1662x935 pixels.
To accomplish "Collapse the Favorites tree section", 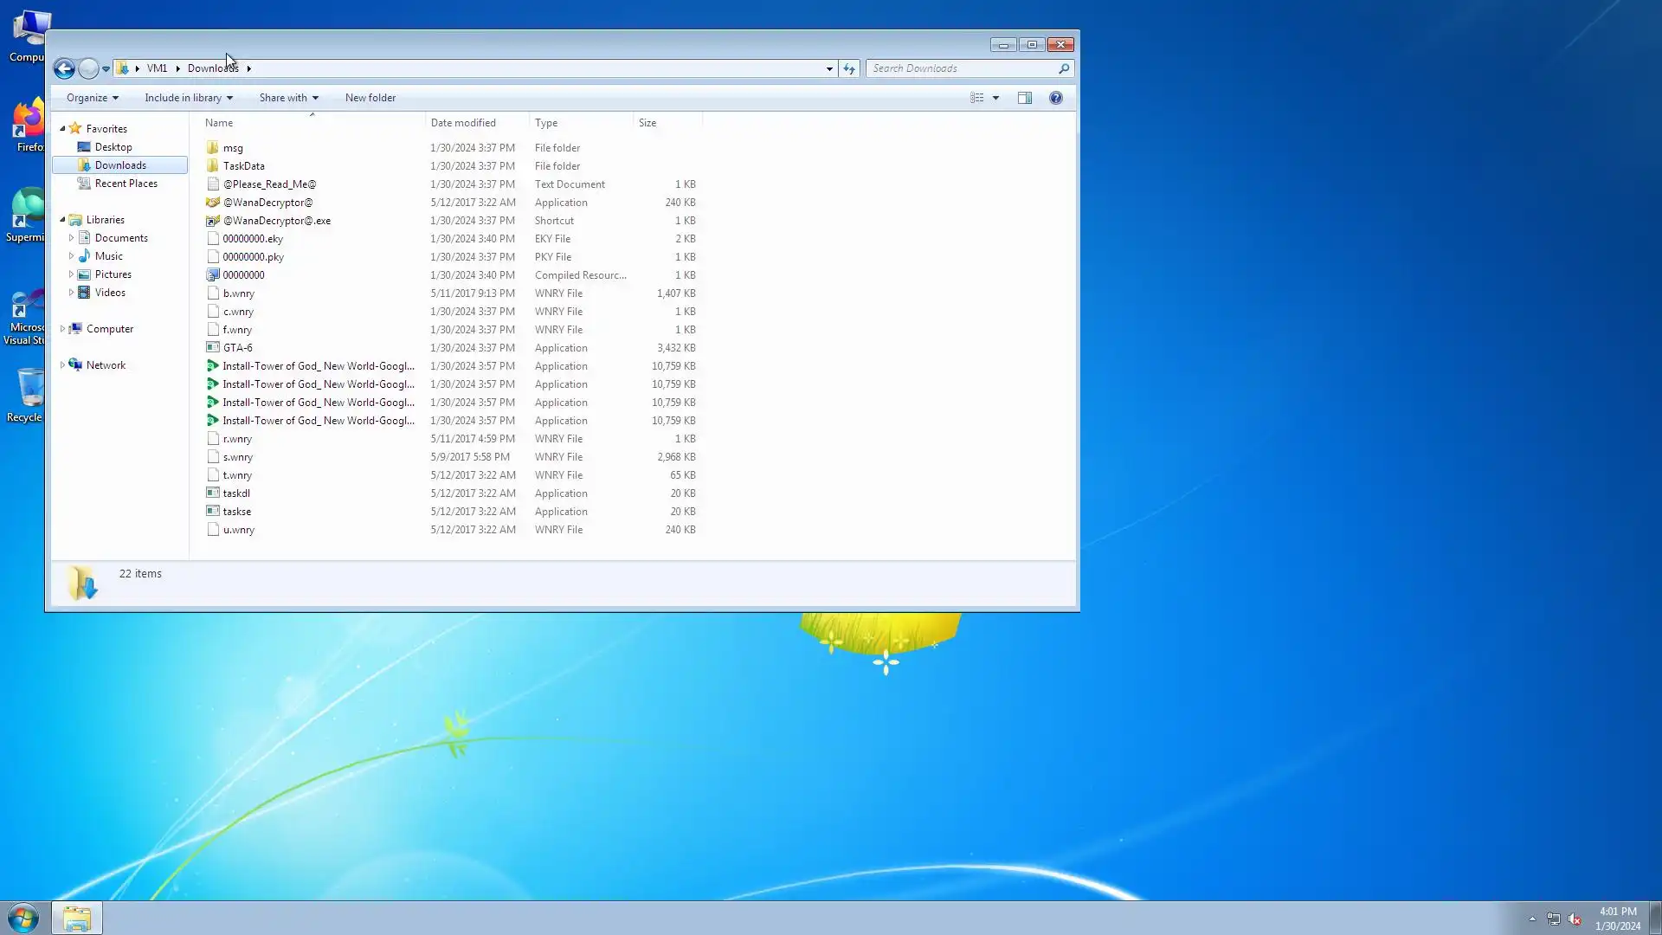I will pyautogui.click(x=62, y=129).
